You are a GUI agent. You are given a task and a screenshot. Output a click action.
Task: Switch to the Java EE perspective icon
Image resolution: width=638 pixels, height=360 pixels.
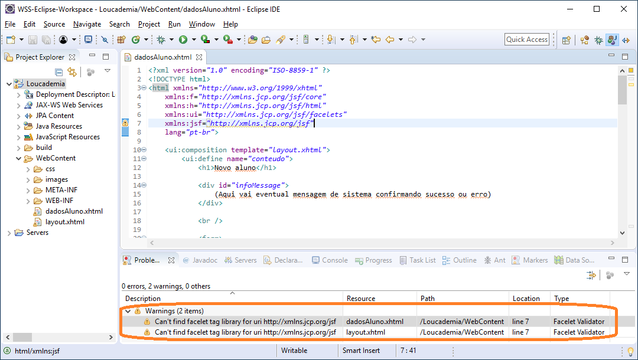(x=612, y=40)
